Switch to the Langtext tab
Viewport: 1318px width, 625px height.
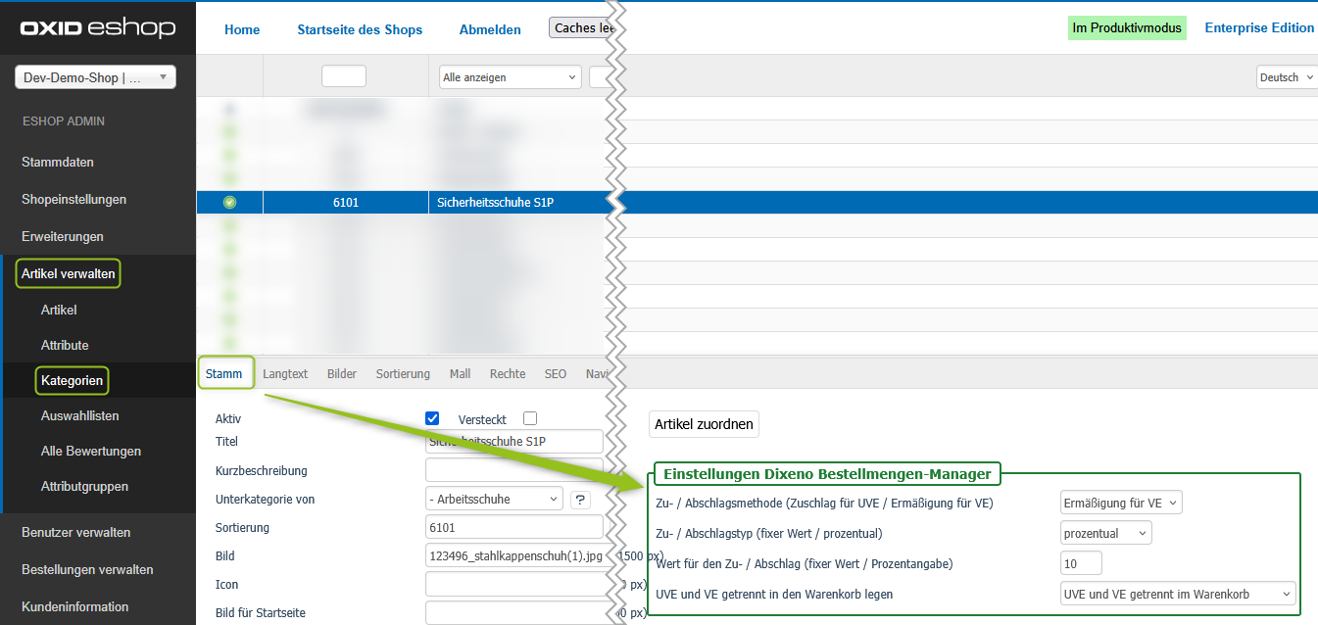[x=285, y=373]
